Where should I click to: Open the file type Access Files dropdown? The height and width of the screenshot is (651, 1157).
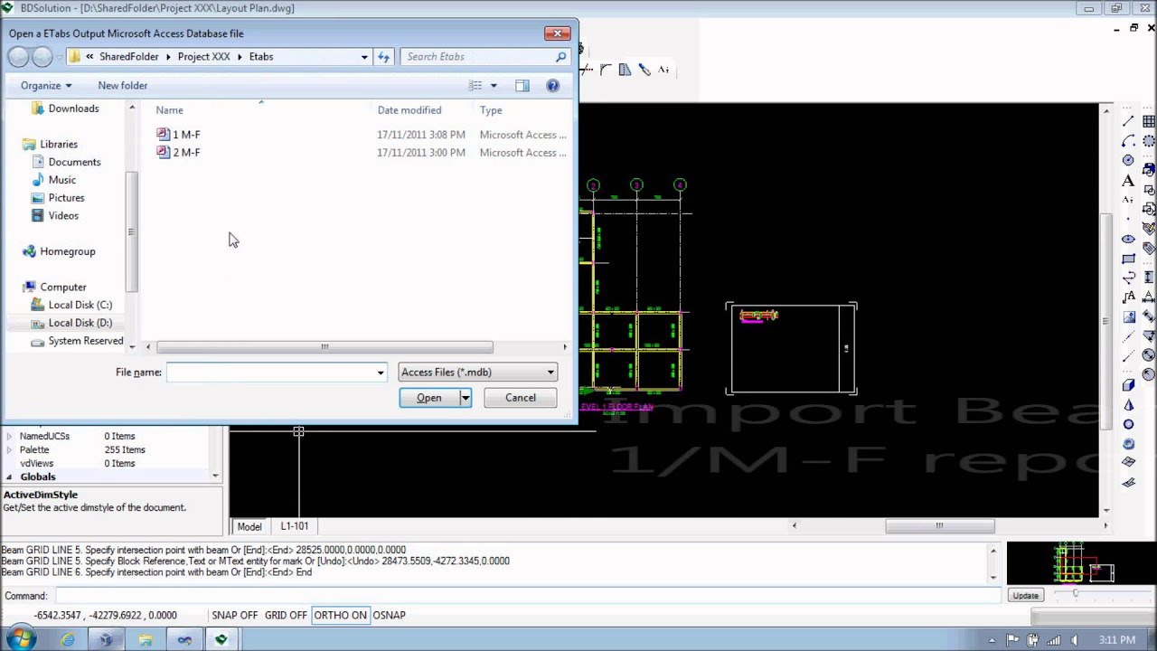point(477,372)
